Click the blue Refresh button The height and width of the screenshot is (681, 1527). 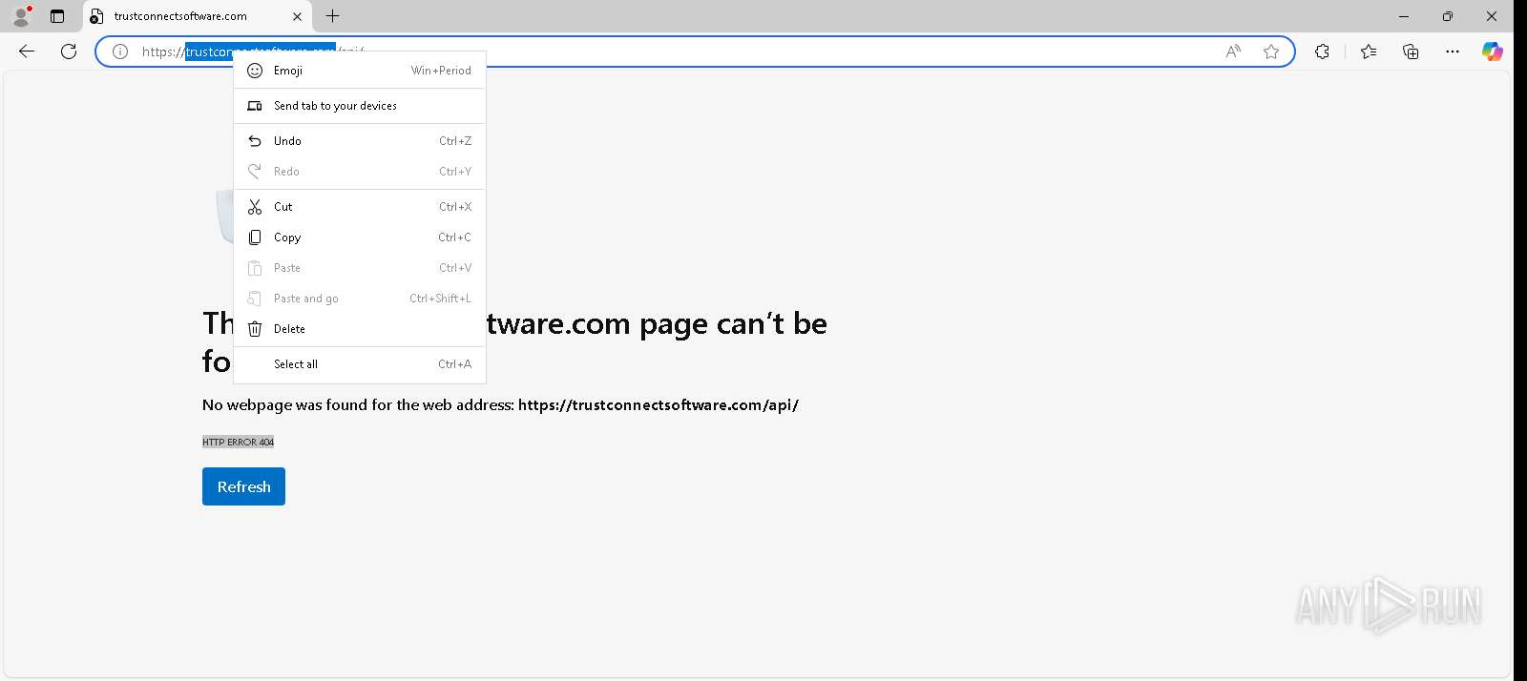[243, 486]
